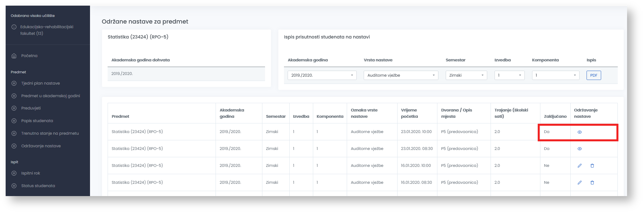Viewport: 643px width, 212px height.
Task: View the 23.01.2020. 08:30 class details
Action: 580,149
